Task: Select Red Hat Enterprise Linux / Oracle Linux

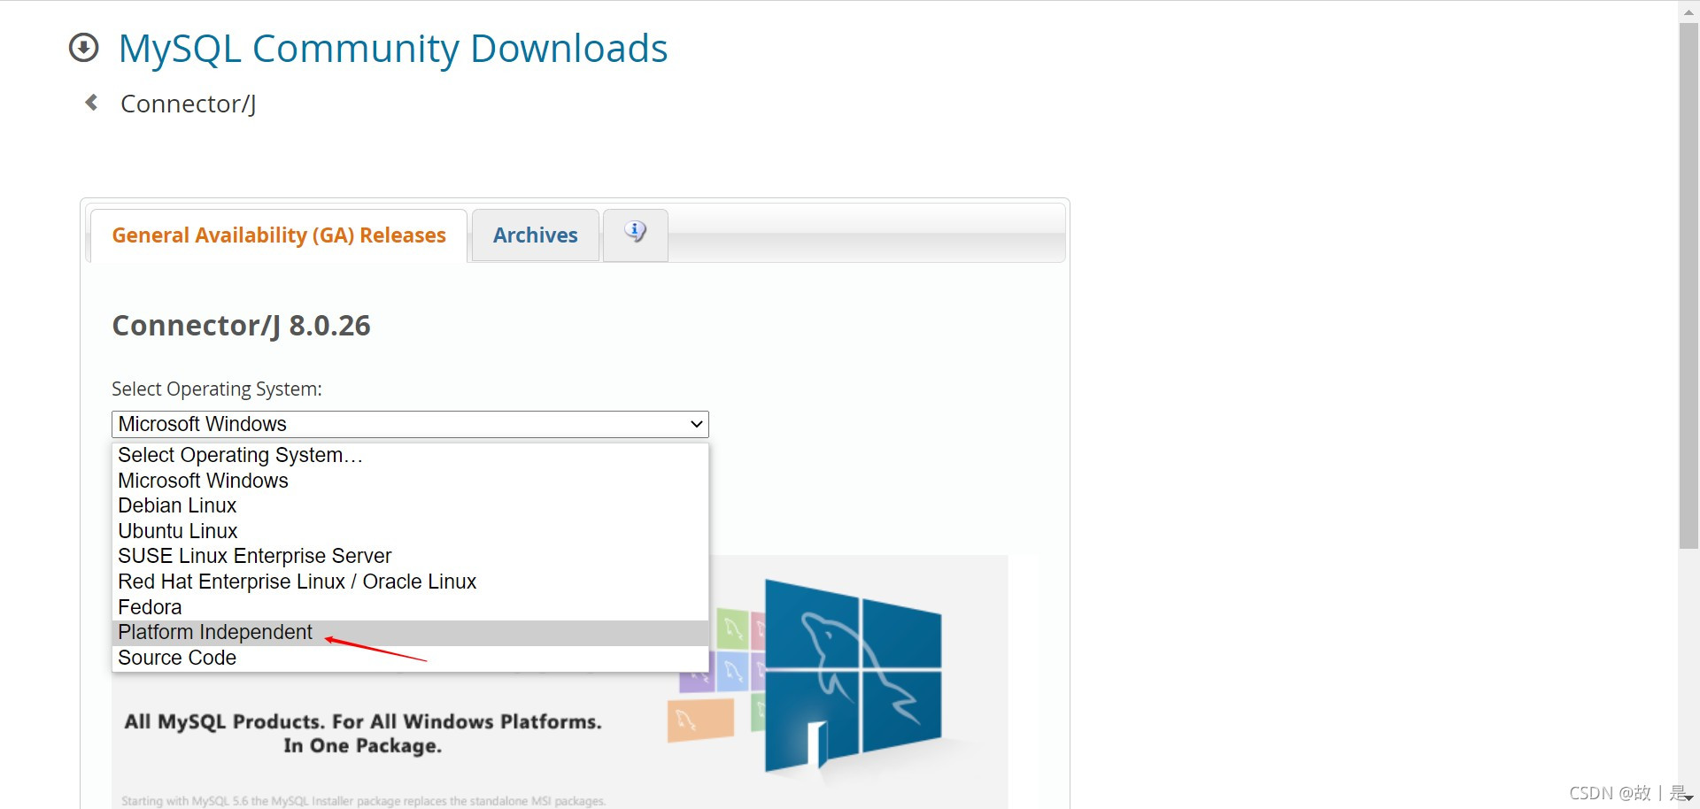Action: click(410, 582)
